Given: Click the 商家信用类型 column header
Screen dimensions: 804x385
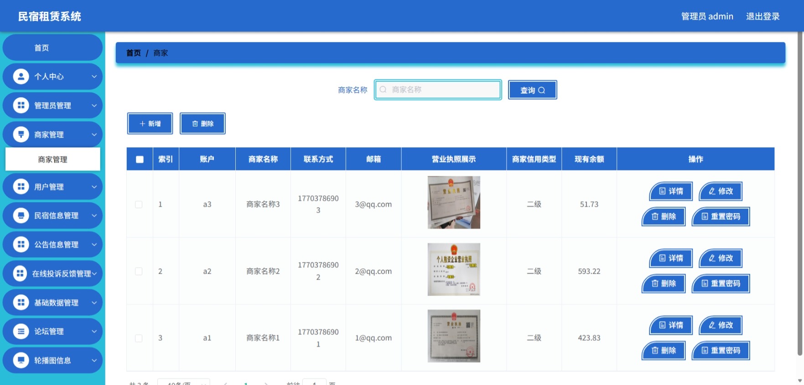Looking at the screenshot, I should 534,159.
